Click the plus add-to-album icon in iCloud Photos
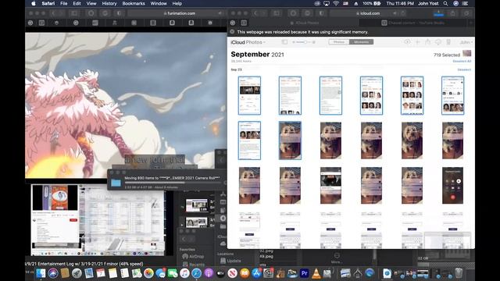Image resolution: width=500 pixels, height=281 pixels. 417,42
